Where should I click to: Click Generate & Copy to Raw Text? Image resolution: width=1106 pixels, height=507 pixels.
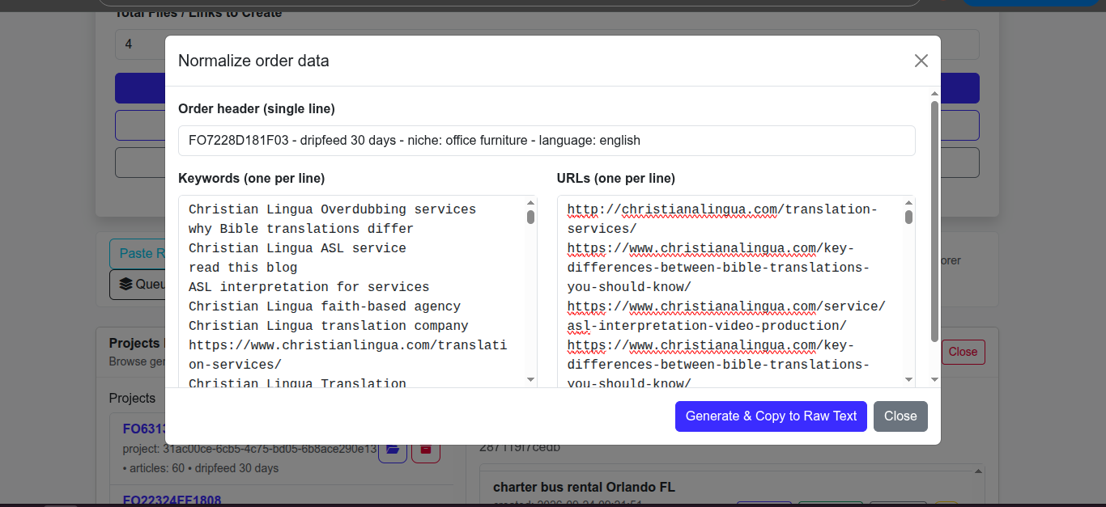pyautogui.click(x=771, y=416)
